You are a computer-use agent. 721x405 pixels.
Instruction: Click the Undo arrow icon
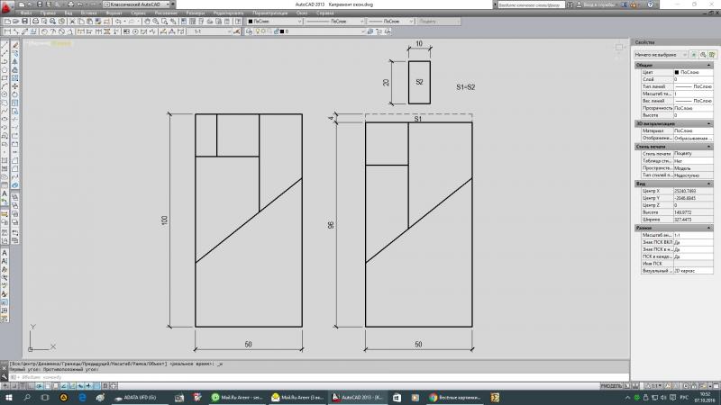coord(118,21)
